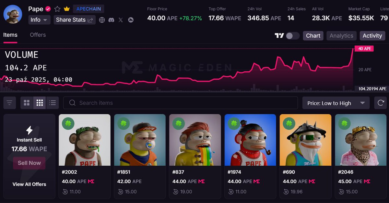Click the pink verified badge next to Pape

(x=48, y=9)
